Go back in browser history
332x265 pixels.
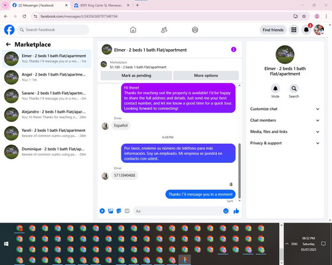(x=6, y=17)
